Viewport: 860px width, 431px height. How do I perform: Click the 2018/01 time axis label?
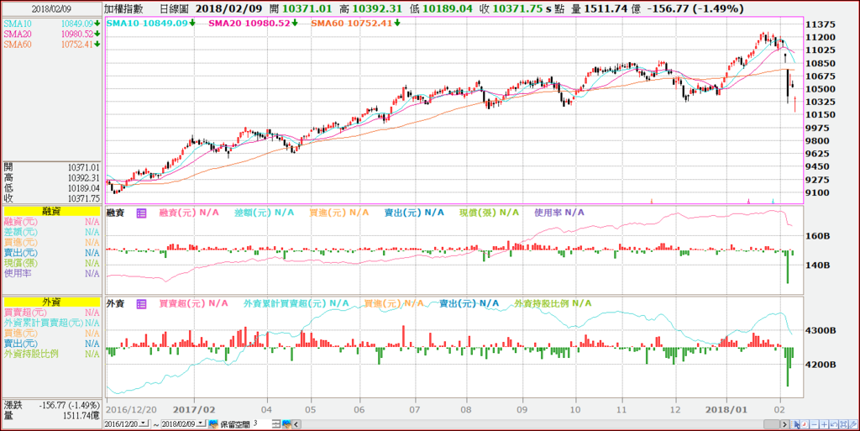point(725,409)
